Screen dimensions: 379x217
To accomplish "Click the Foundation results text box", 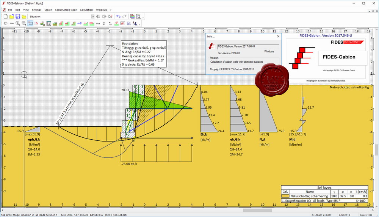I will click(144, 54).
